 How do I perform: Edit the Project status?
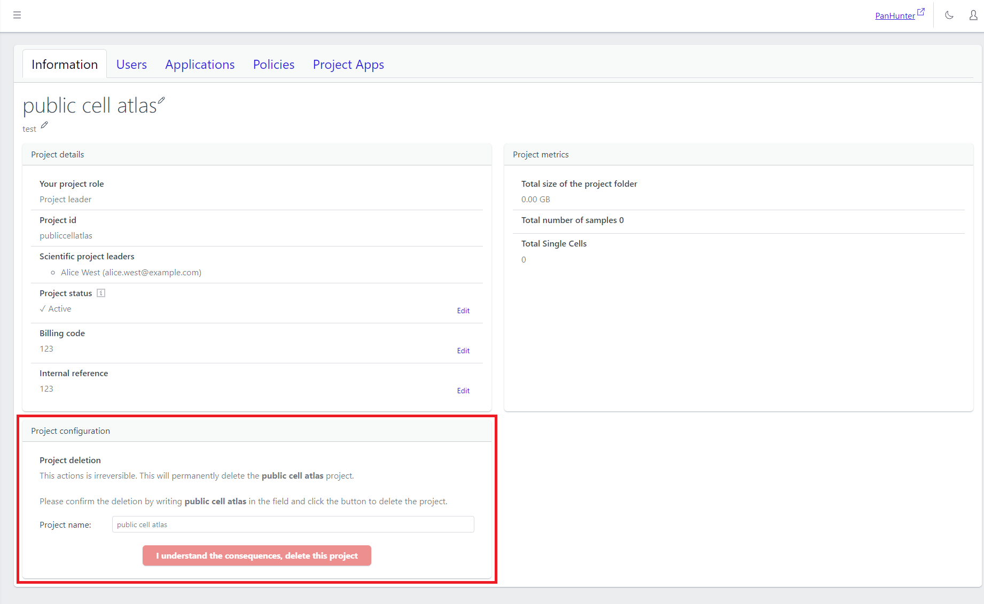point(463,311)
